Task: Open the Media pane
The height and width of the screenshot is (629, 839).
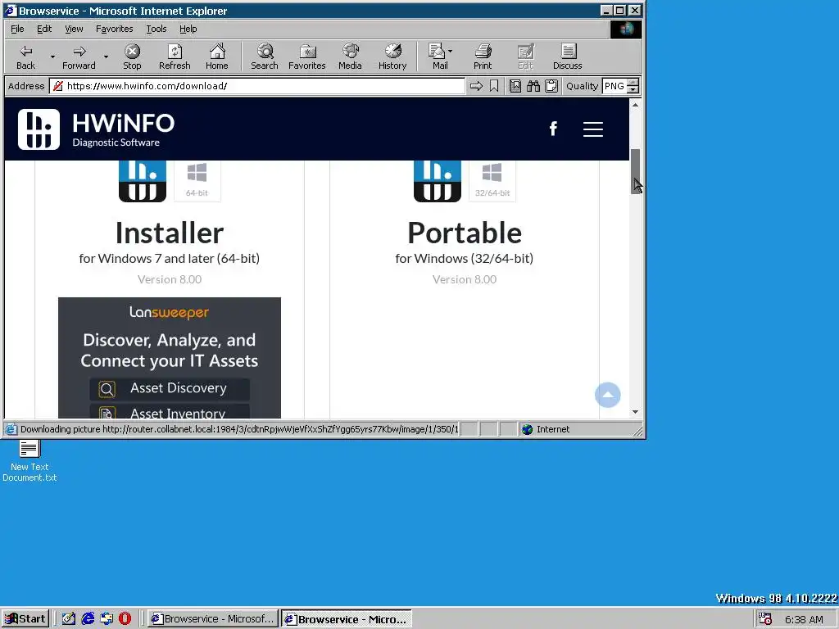Action: click(x=350, y=57)
